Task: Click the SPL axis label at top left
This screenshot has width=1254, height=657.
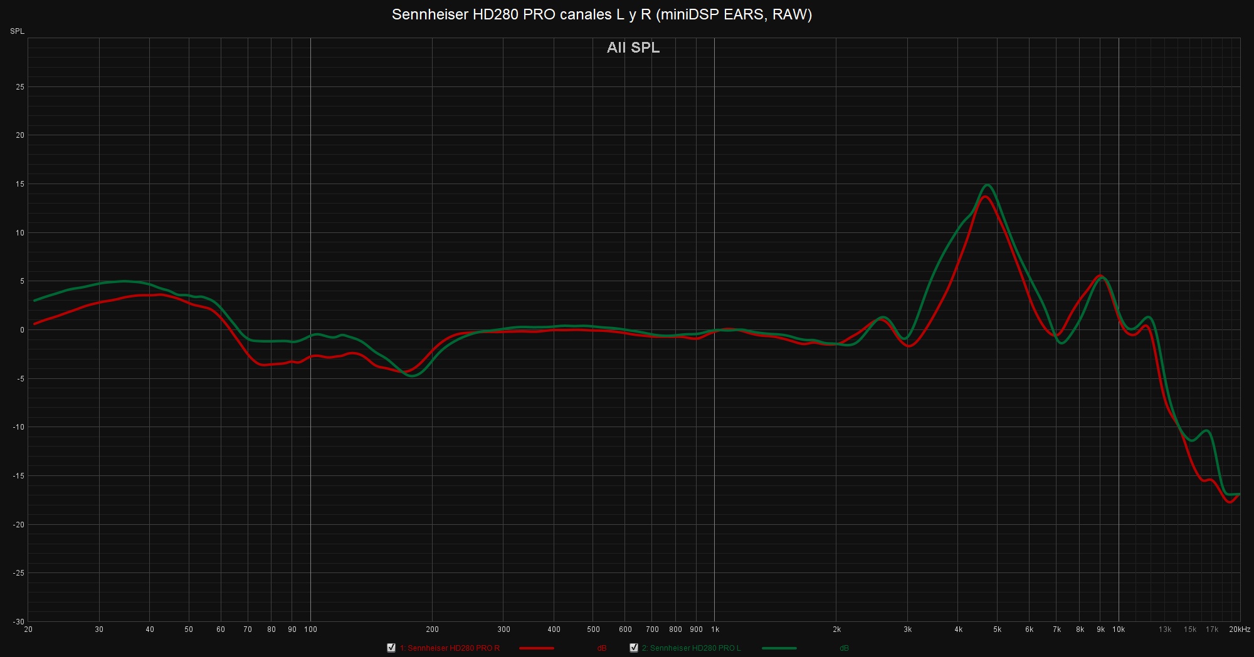Action: point(17,31)
